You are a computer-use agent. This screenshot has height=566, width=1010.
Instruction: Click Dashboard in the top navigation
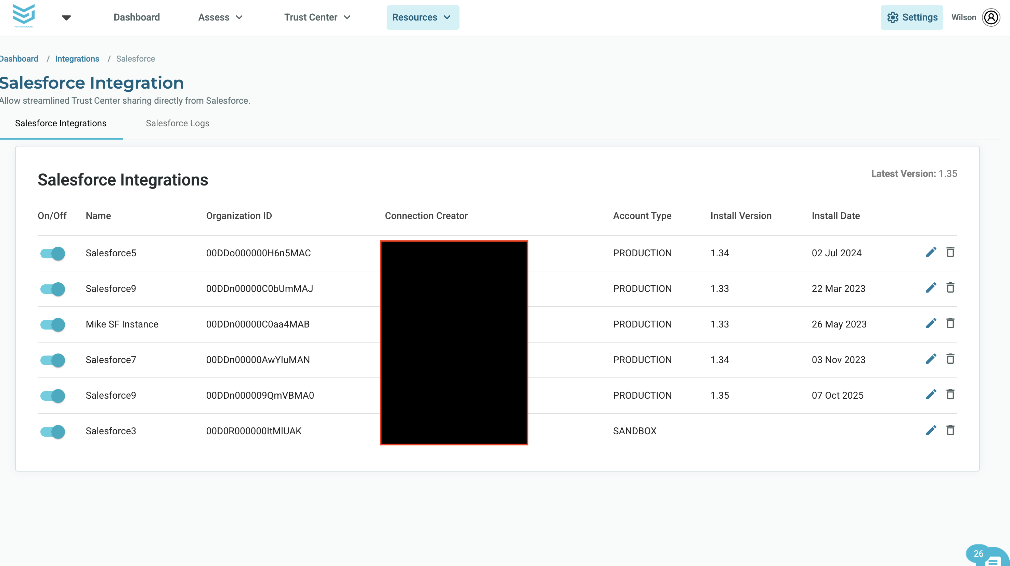[x=137, y=17]
